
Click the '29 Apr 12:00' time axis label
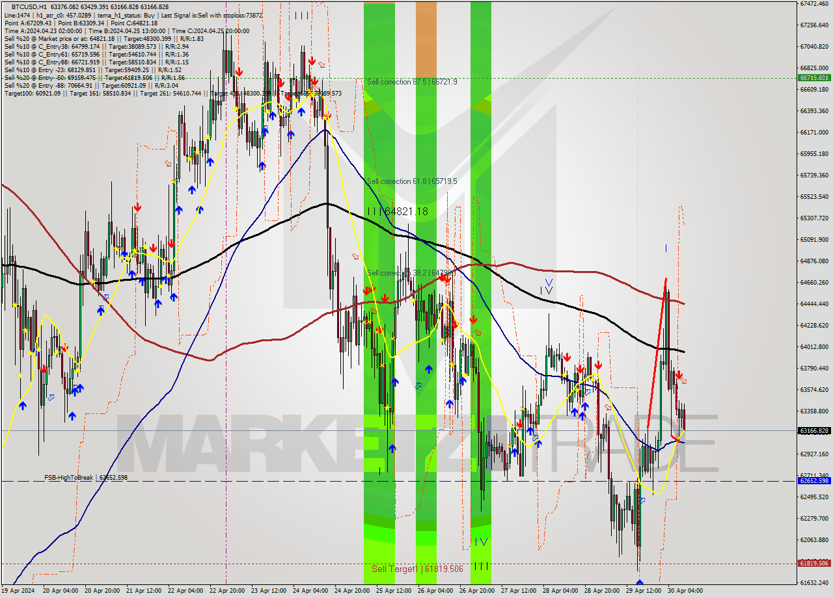[642, 591]
